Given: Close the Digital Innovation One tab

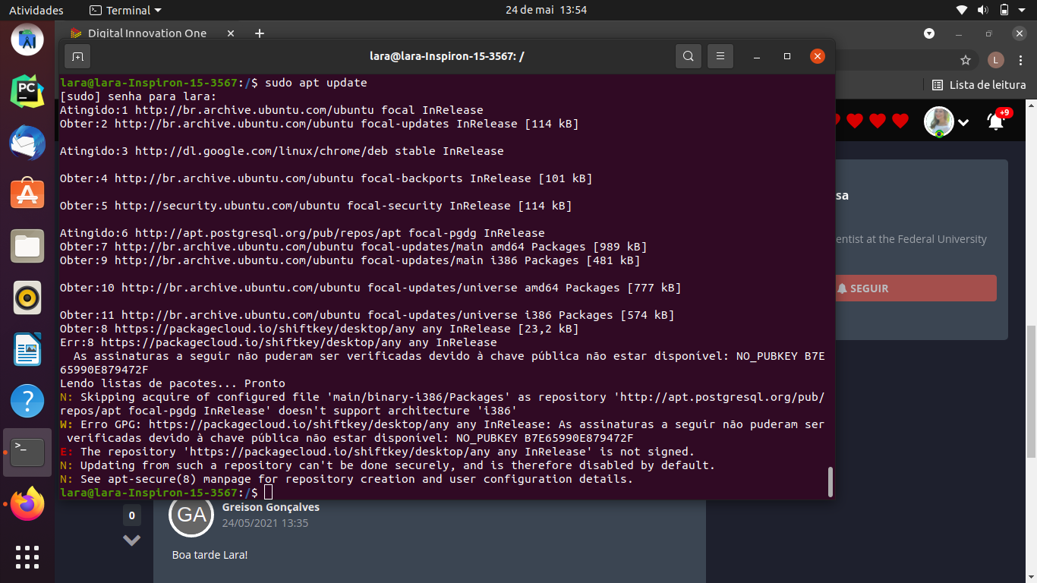Looking at the screenshot, I should pos(231,33).
